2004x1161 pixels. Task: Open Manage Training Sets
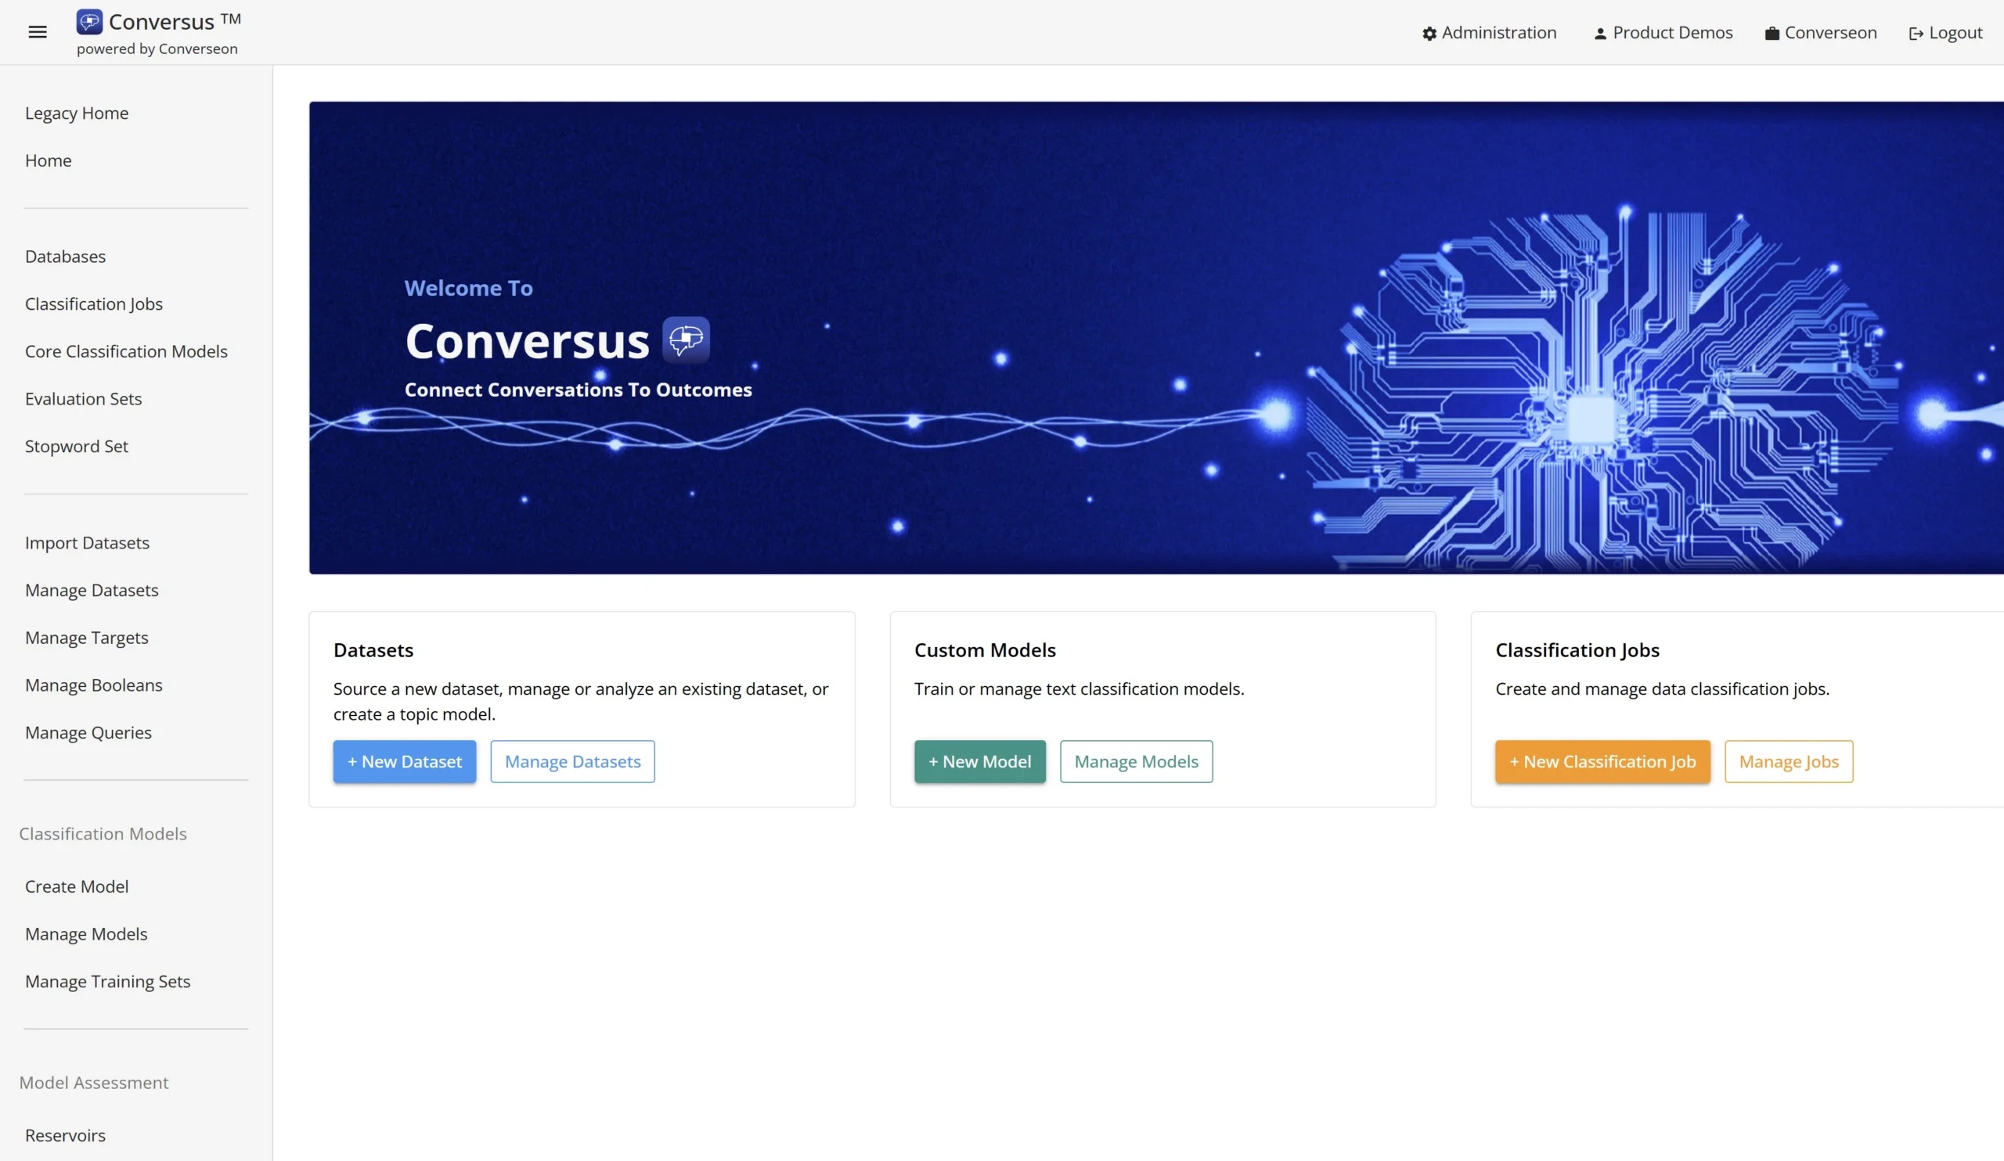tap(107, 981)
